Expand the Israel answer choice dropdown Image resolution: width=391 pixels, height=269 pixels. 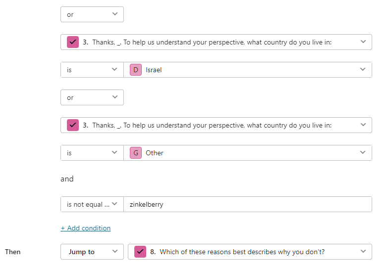click(x=248, y=70)
